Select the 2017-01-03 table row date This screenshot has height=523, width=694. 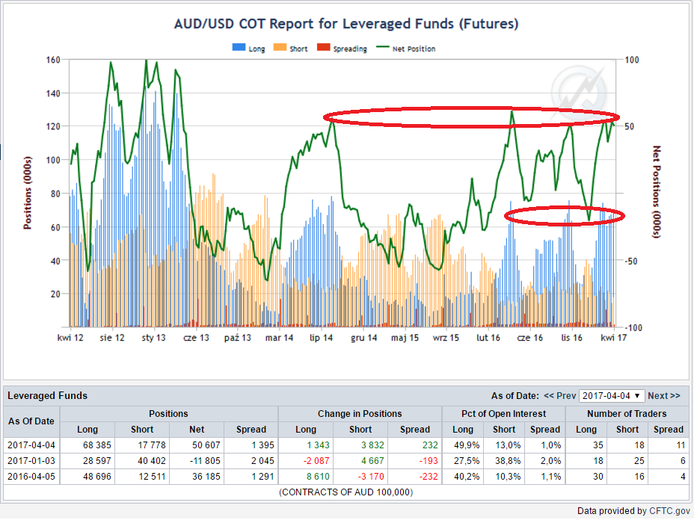point(31,461)
